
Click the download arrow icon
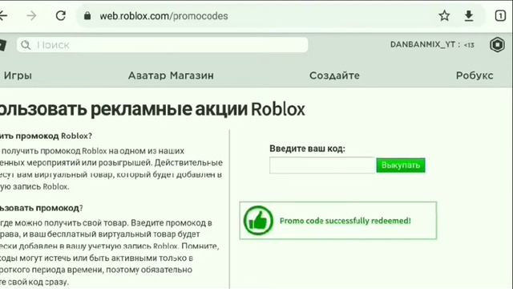(468, 16)
